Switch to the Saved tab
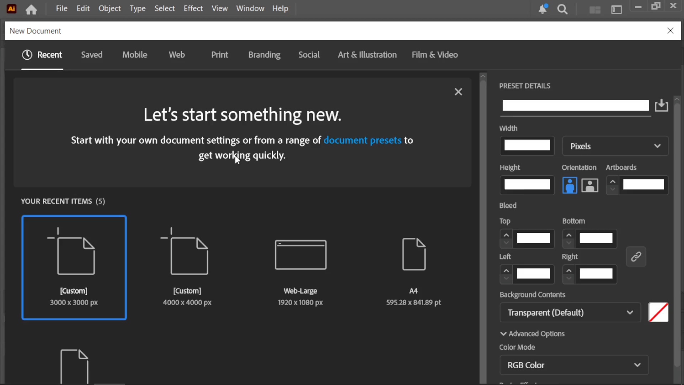This screenshot has height=385, width=684. [92, 55]
